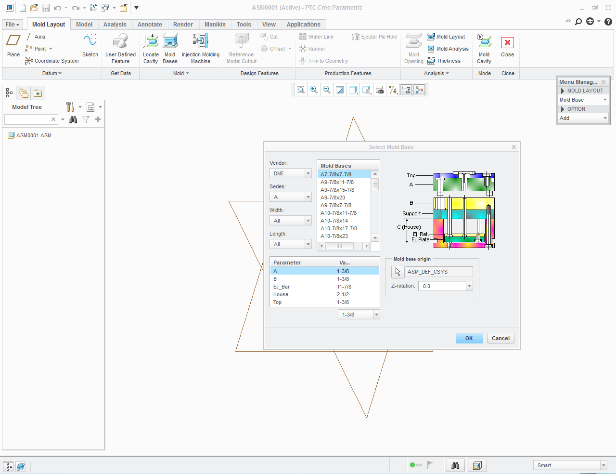Click the Zoom Out icon

click(327, 90)
